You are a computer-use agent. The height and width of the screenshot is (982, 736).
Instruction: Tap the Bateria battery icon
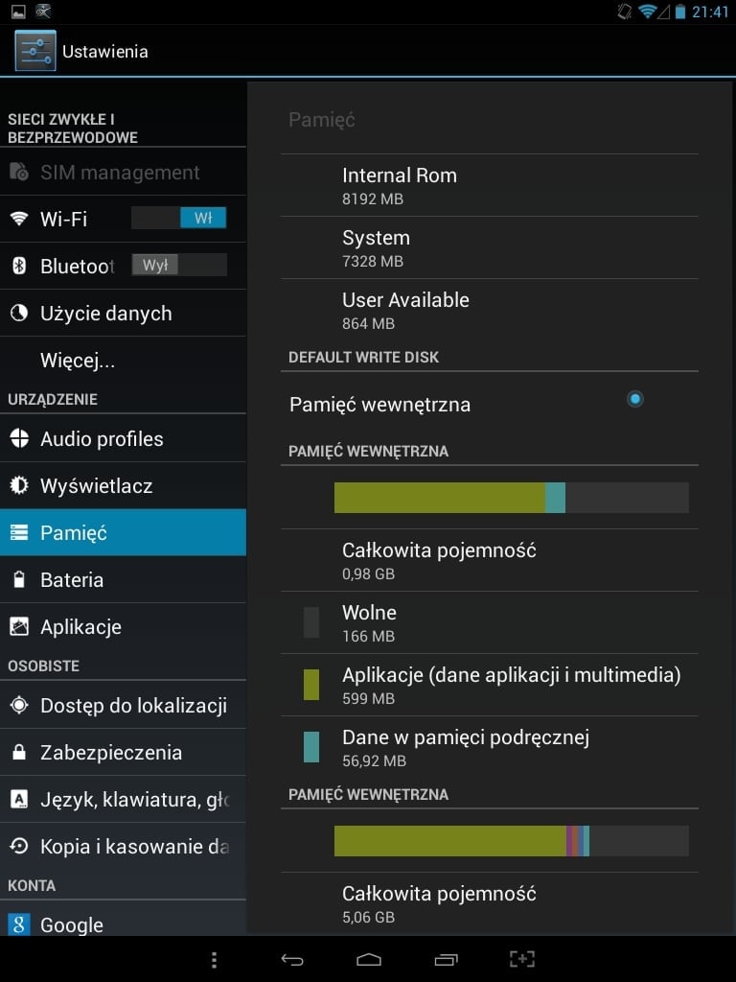point(19,579)
